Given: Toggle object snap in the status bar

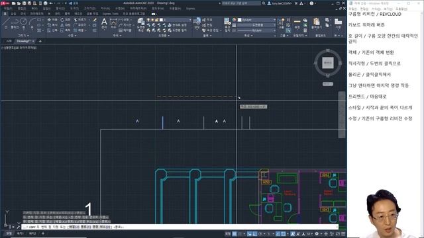Looking at the screenshot, I should point(283,233).
